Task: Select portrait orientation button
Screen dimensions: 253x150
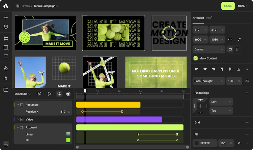Action: tap(237, 49)
